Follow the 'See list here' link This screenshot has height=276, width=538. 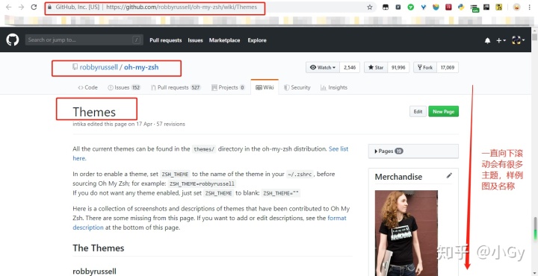pyautogui.click(x=338, y=149)
